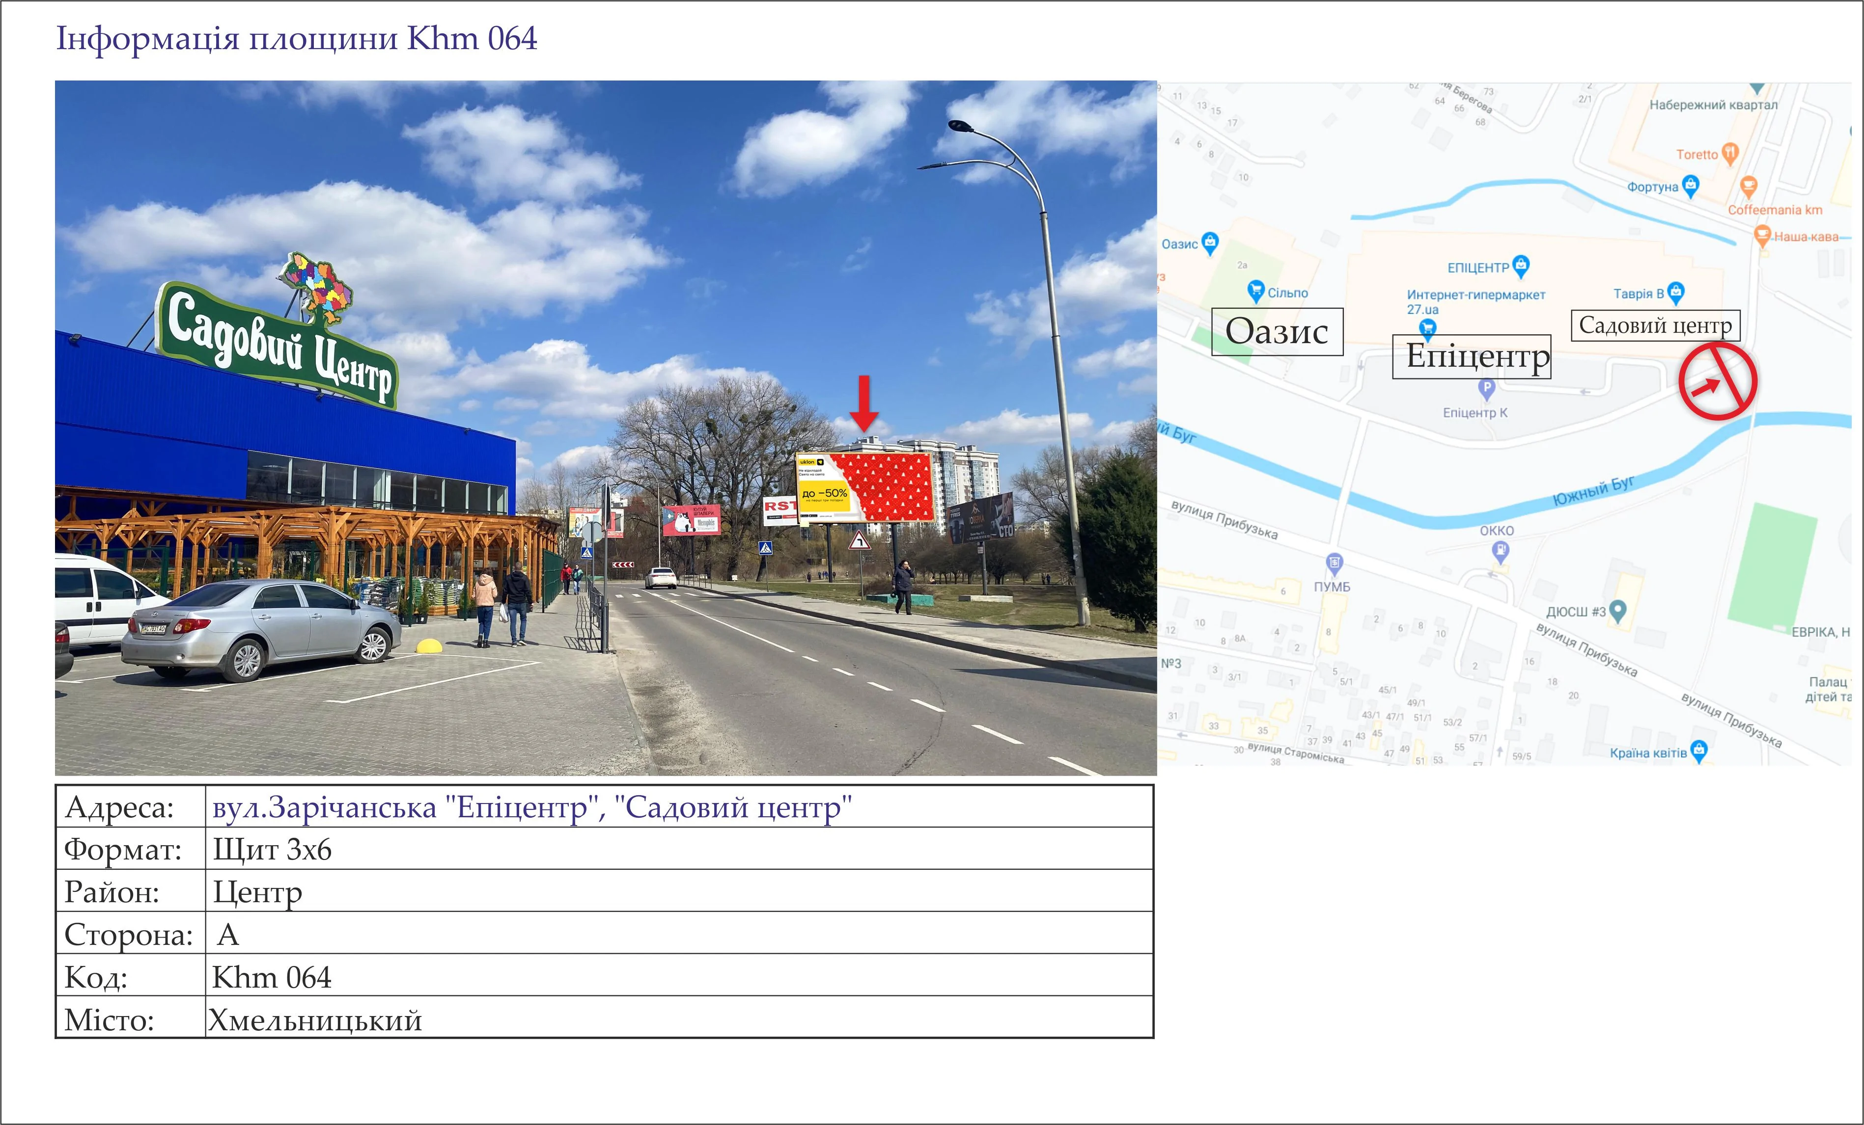Screen dimensions: 1864x1125
Task: Click the ЕПІЦЕНТР store map pin
Action: [1521, 266]
